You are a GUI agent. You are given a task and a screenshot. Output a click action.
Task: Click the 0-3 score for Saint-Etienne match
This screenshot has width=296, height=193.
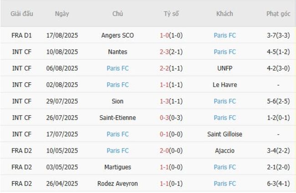click(164, 117)
